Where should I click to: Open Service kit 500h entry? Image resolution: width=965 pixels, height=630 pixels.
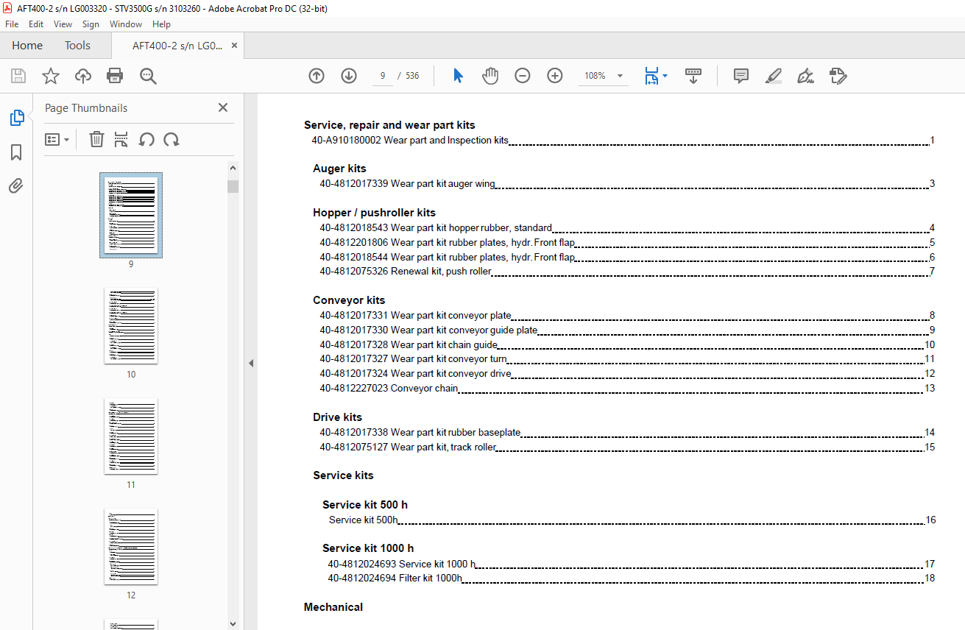click(632, 520)
